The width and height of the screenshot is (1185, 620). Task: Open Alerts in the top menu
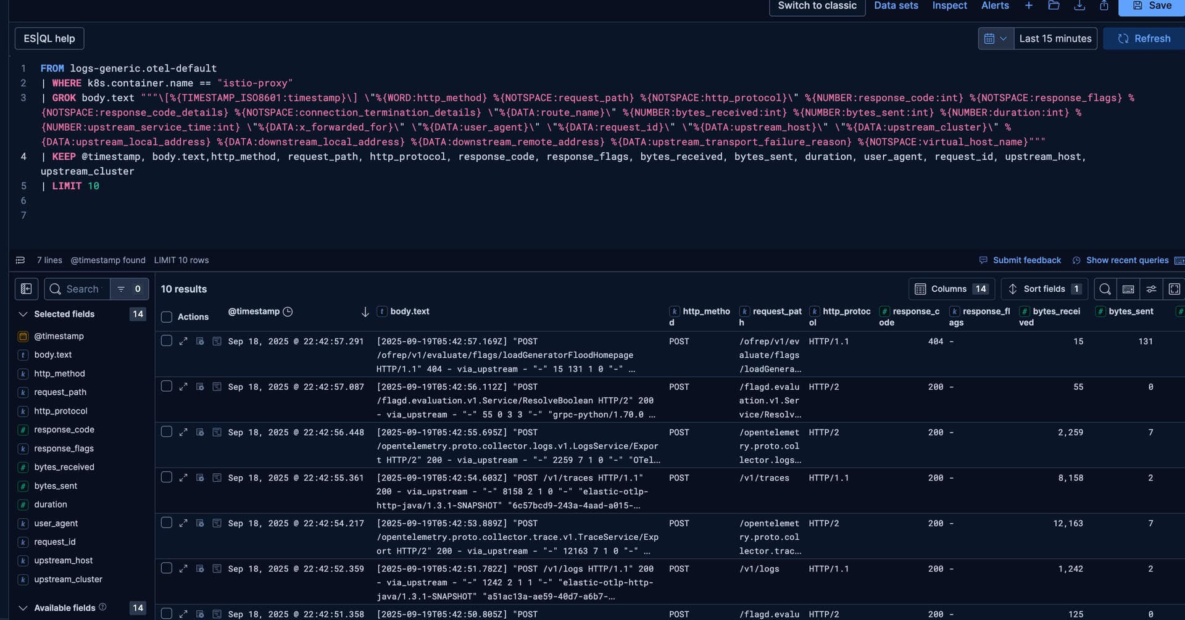996,6
